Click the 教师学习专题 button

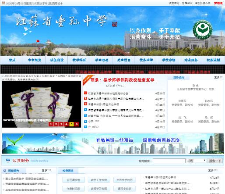[99, 189]
